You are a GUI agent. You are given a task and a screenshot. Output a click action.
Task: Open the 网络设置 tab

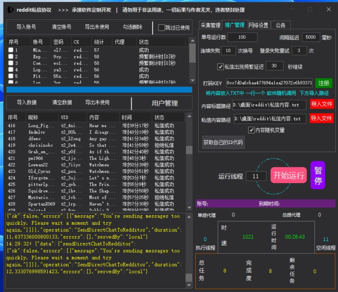[x=259, y=25]
